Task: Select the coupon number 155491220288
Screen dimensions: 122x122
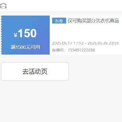Action: (81, 50)
